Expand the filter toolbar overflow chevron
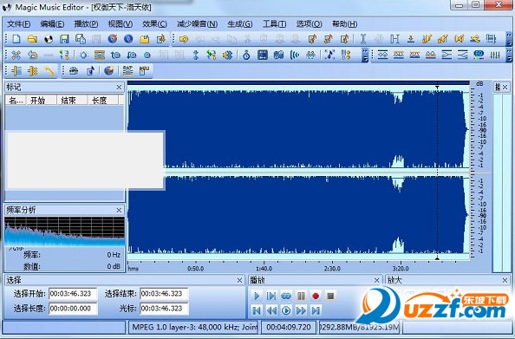 coord(510,55)
